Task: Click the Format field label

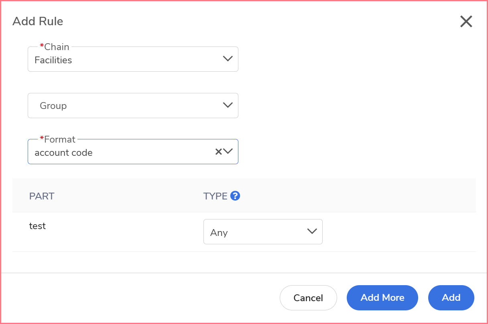Action: tap(59, 139)
